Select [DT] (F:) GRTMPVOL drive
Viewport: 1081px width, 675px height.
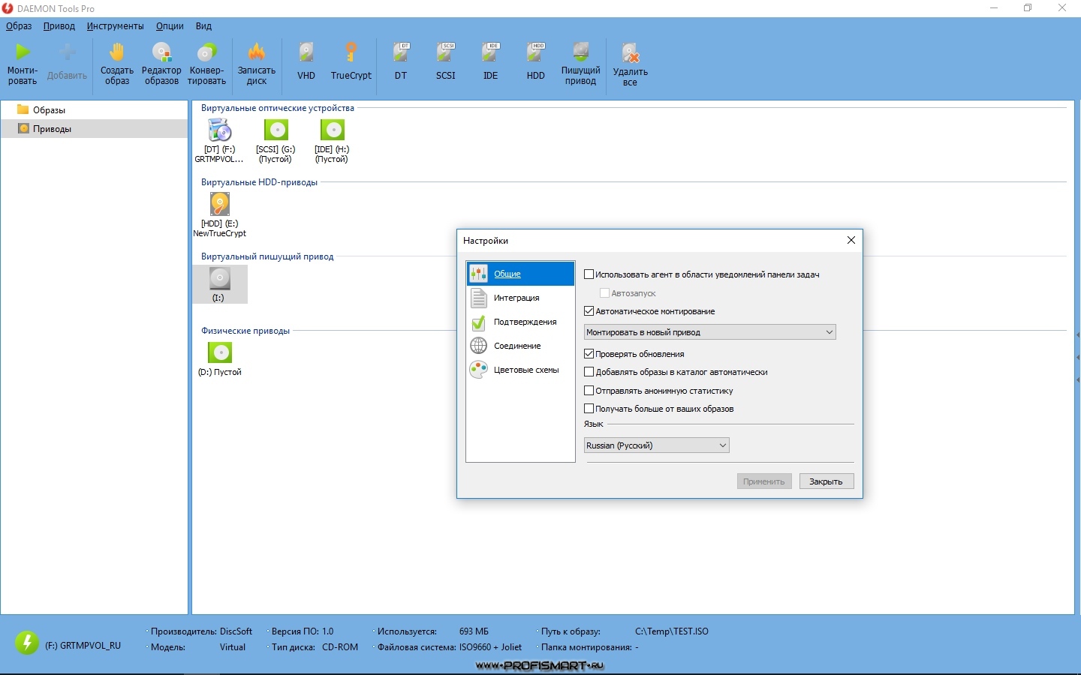(x=219, y=140)
